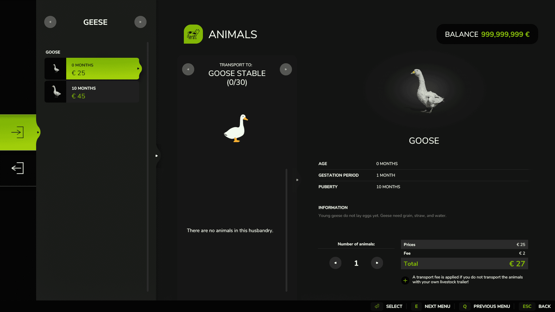Screen dimensions: 555x312
Task: Click the Fee € 2 row
Action: tap(464, 253)
